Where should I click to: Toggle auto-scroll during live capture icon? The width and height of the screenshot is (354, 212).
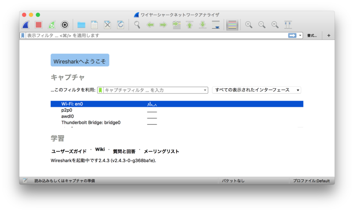(215, 25)
